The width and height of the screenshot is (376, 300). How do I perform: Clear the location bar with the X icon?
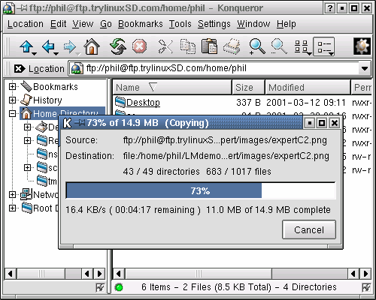click(x=20, y=68)
